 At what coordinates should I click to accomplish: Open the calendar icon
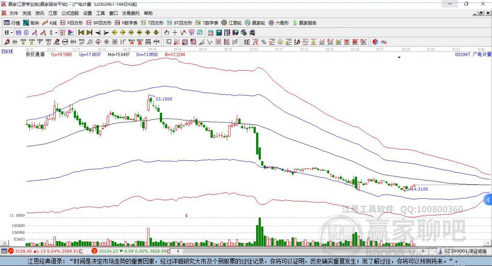point(210,33)
